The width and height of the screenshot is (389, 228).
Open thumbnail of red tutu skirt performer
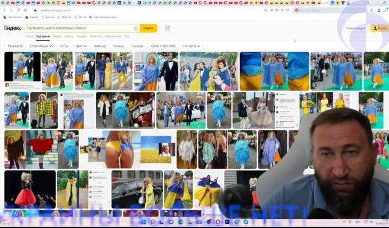point(30,189)
